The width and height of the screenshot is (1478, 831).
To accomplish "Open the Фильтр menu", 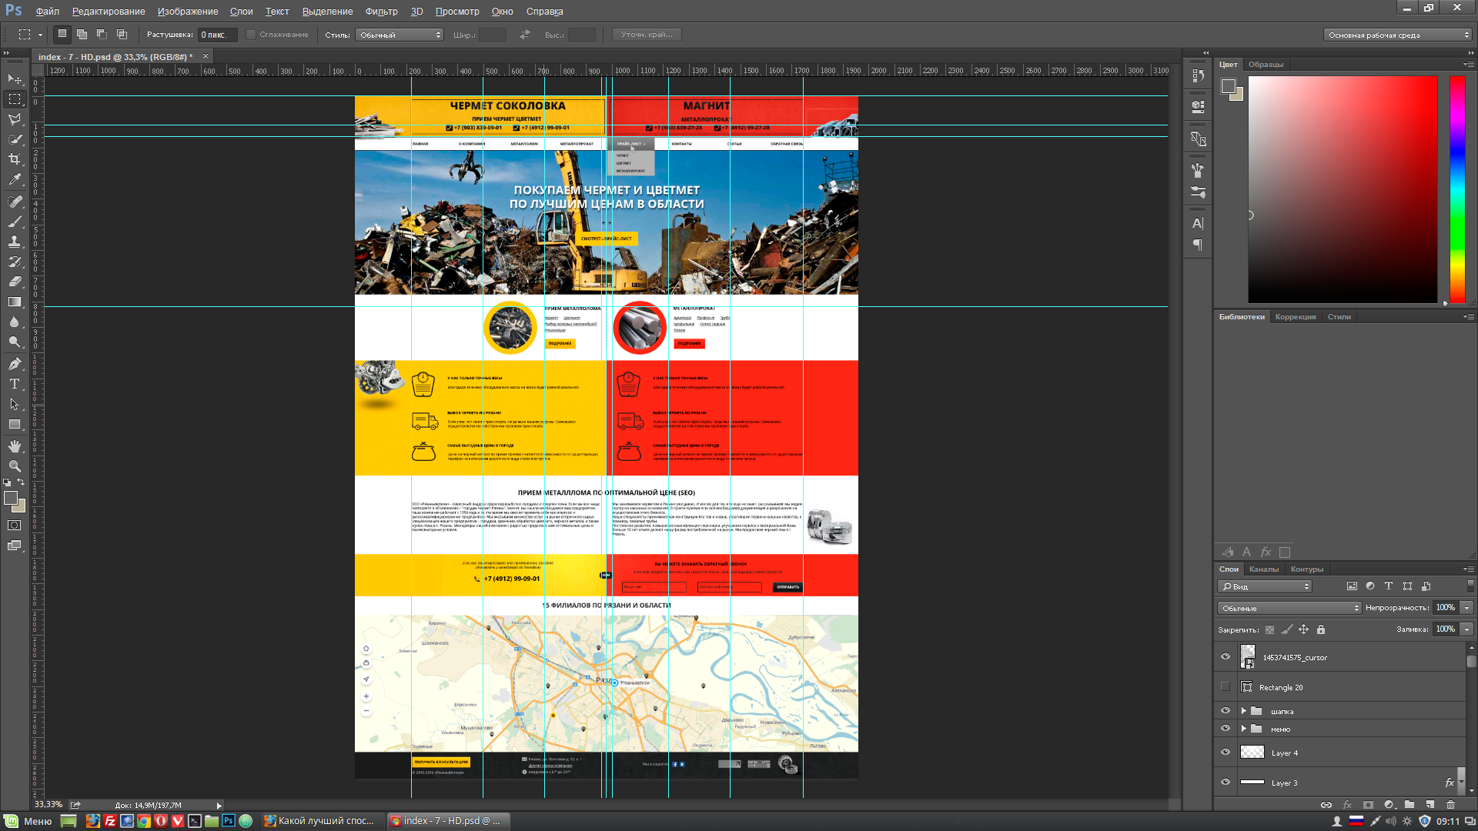I will click(381, 12).
